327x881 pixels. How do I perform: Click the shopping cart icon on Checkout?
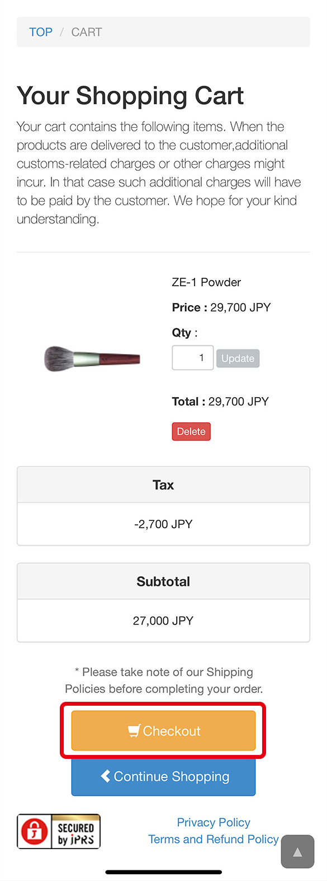pyautogui.click(x=134, y=731)
